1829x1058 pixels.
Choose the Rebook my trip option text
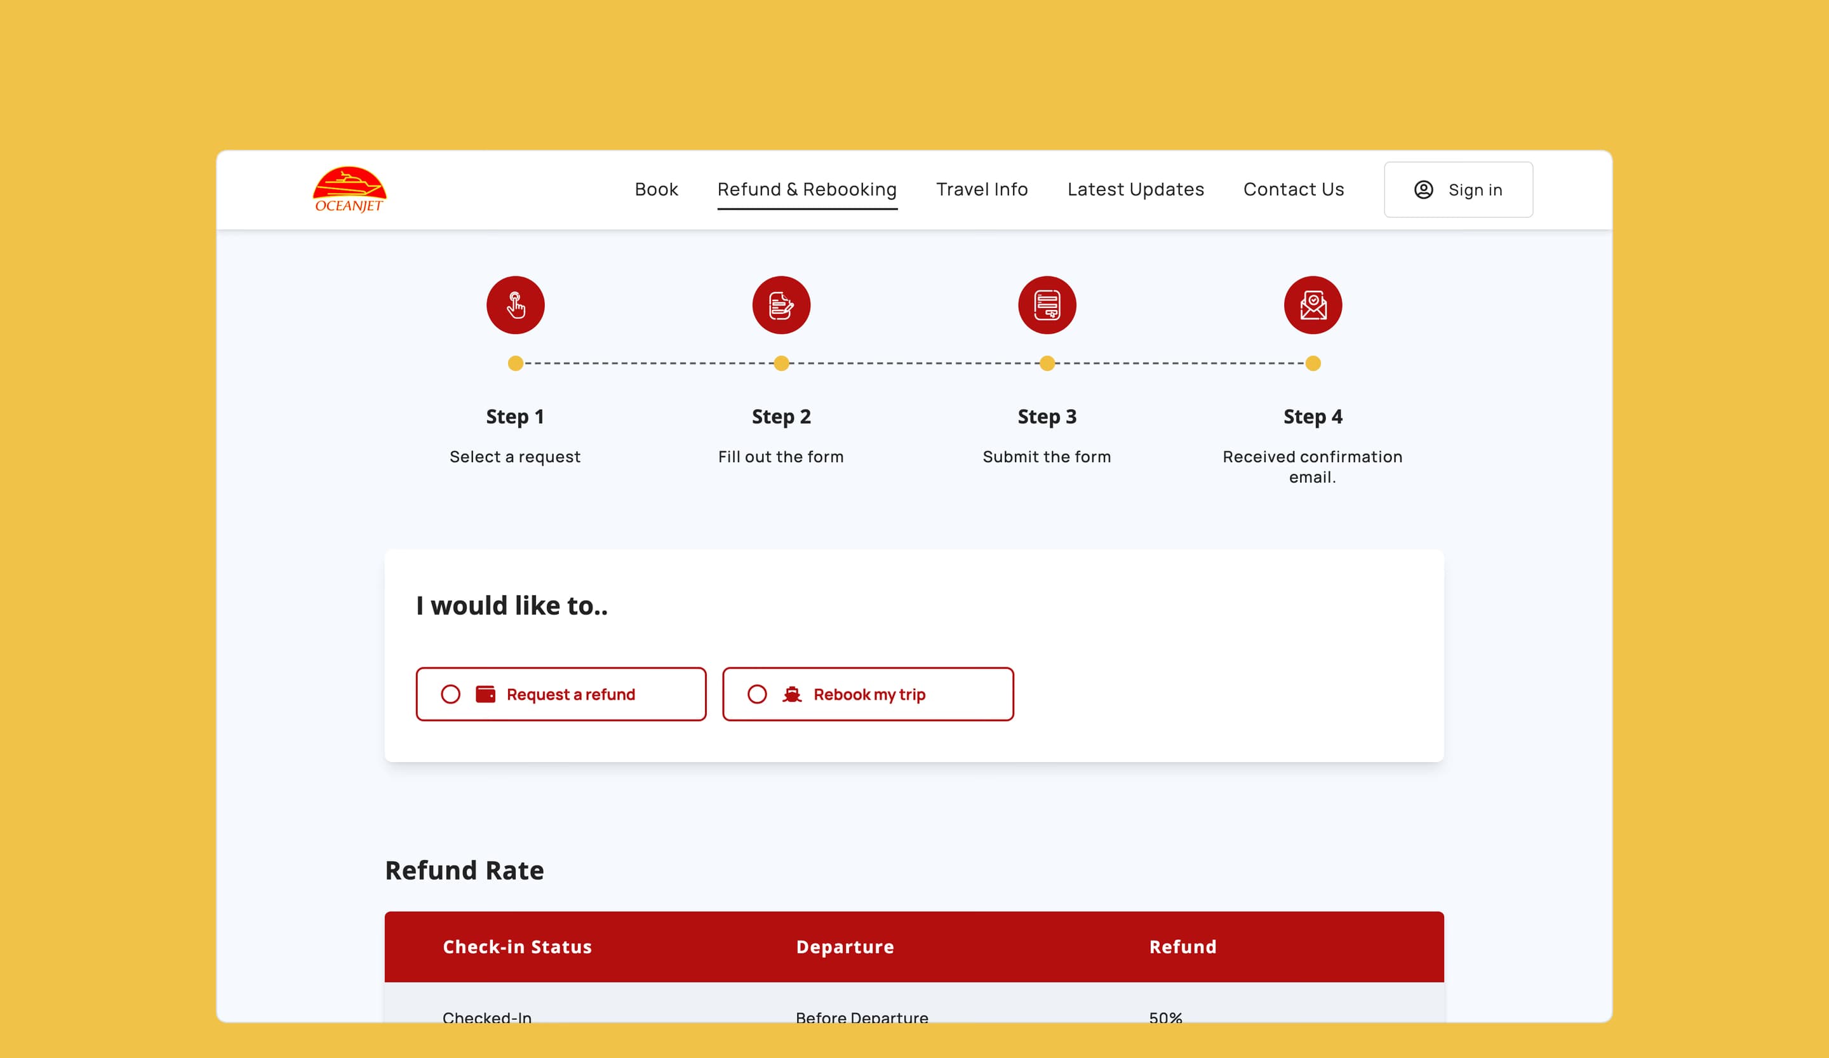click(x=869, y=693)
